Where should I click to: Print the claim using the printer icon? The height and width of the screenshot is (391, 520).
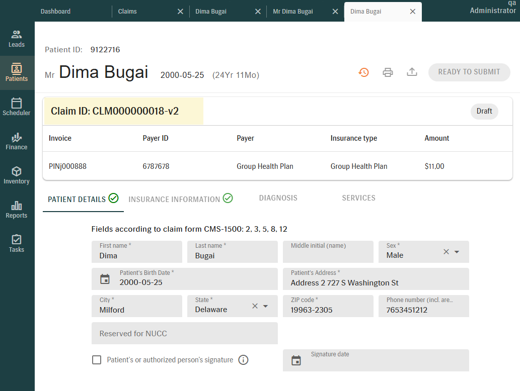388,72
